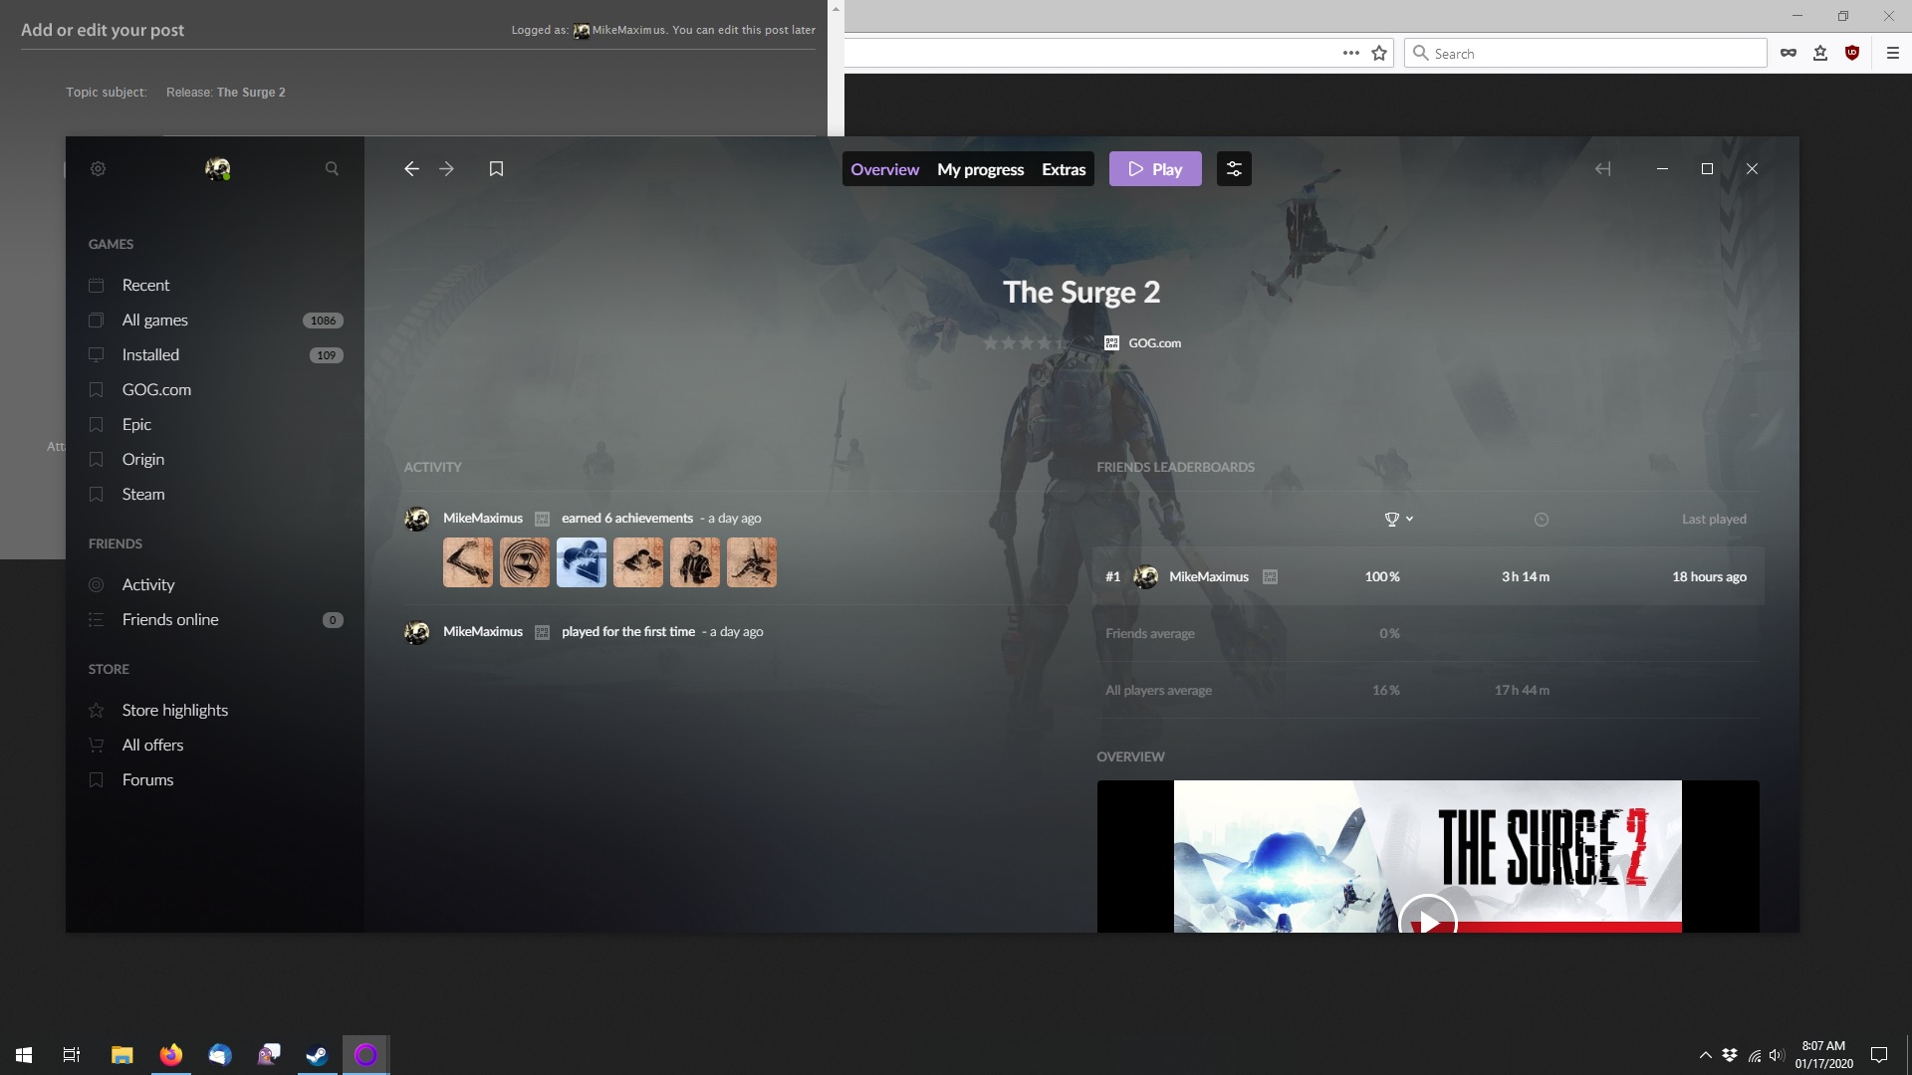Open Windows notification center
This screenshot has height=1075, width=1912.
click(1879, 1055)
